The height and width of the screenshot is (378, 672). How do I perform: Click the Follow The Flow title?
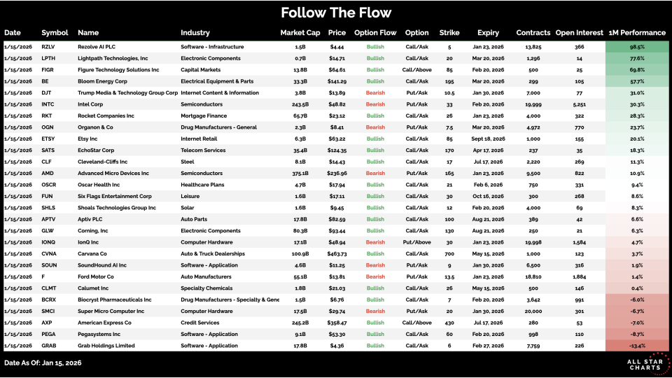click(336, 13)
